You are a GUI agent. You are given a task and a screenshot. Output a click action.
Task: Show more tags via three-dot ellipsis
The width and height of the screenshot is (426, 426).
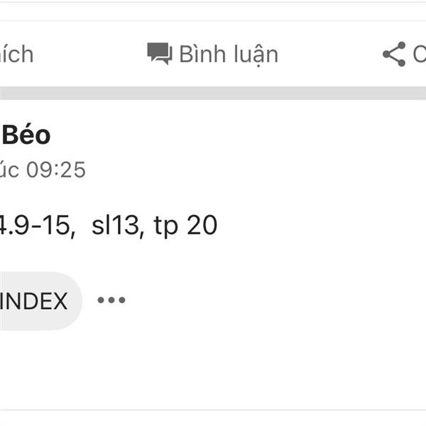point(111,300)
